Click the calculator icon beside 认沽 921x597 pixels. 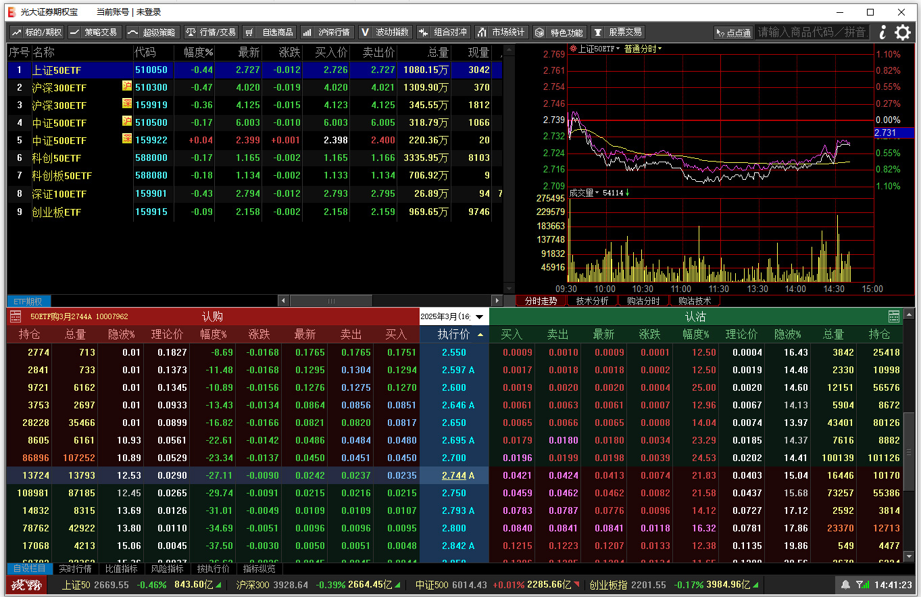tap(894, 316)
